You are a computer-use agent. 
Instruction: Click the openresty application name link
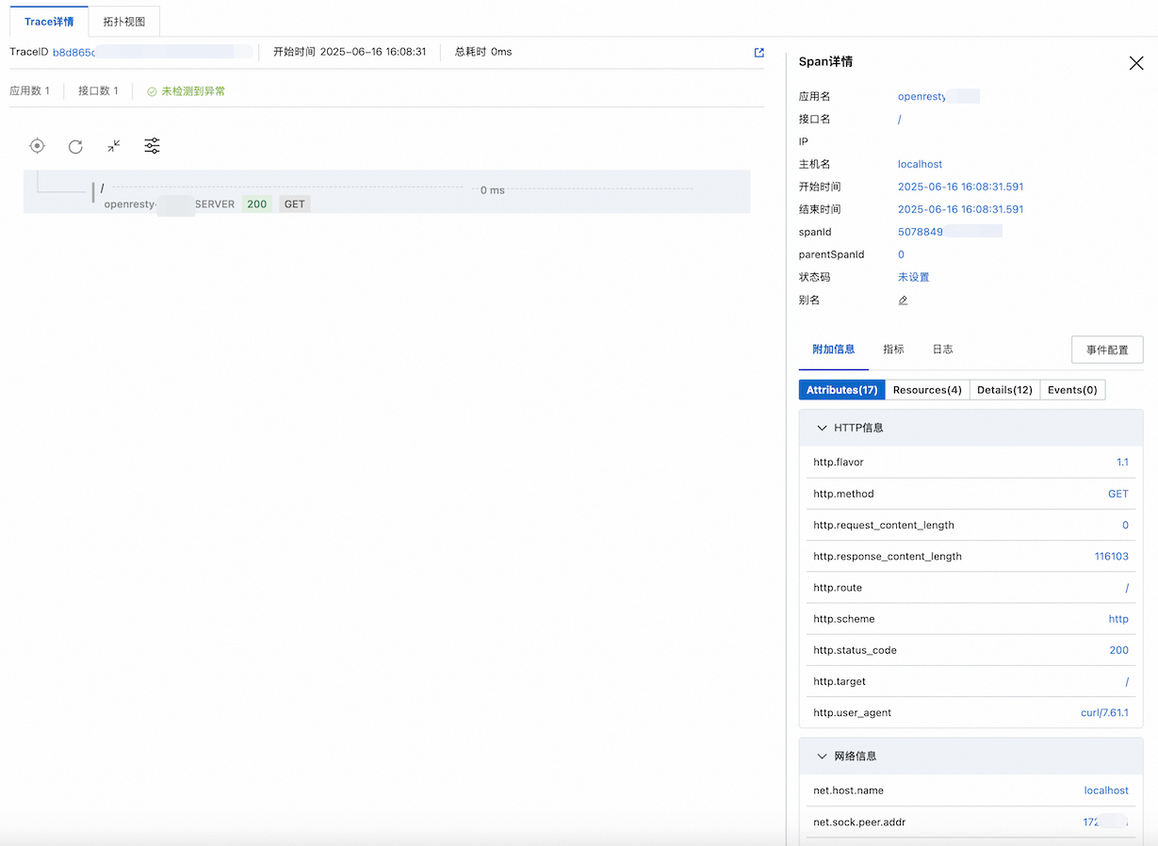[922, 96]
